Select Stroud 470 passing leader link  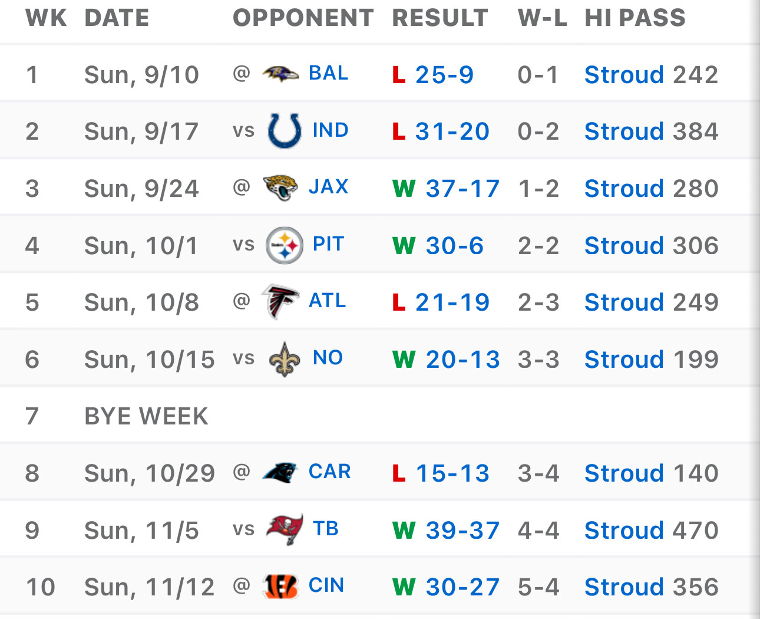[x=651, y=531]
